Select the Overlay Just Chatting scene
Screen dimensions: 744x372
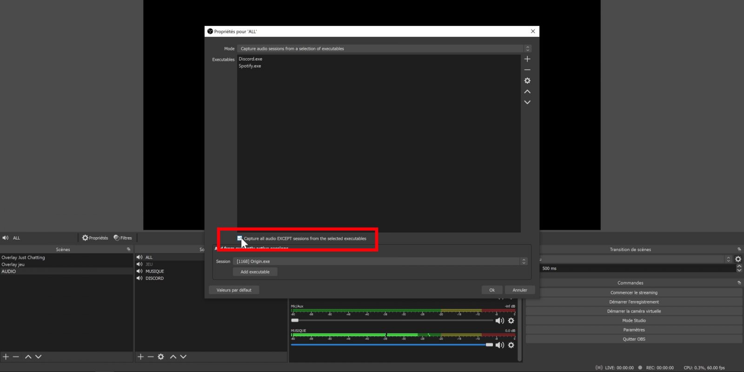click(23, 258)
